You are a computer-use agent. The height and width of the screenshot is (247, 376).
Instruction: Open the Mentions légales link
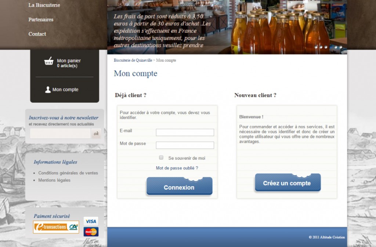point(54,180)
